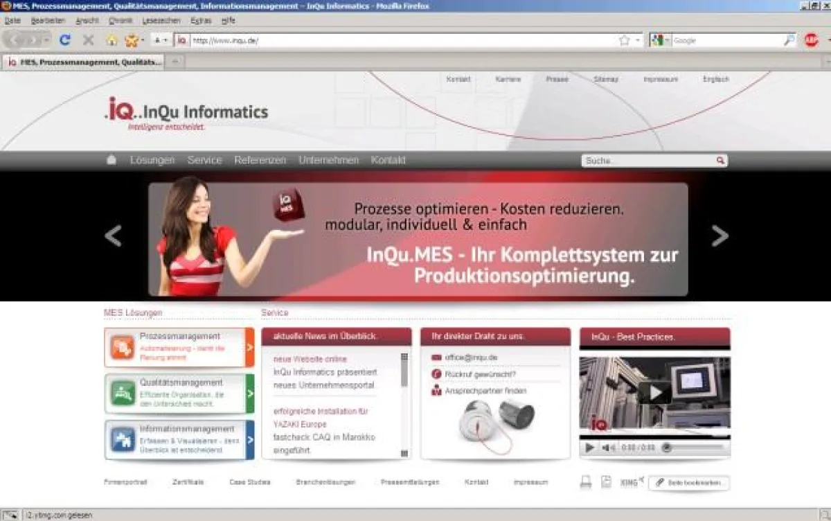
Task: Click the InQu Informatics logo
Action: click(186, 112)
